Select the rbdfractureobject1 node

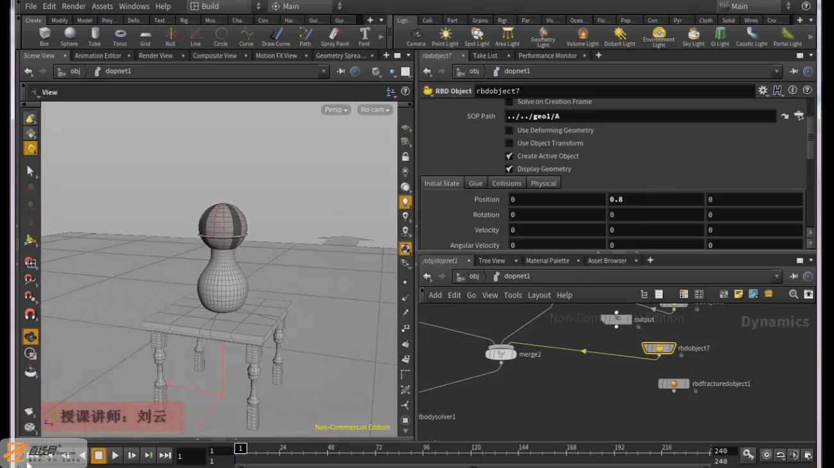[674, 384]
